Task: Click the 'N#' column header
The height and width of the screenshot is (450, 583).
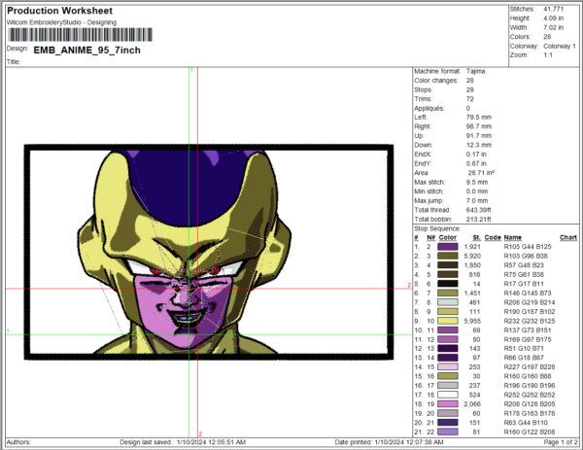Action: pyautogui.click(x=430, y=237)
